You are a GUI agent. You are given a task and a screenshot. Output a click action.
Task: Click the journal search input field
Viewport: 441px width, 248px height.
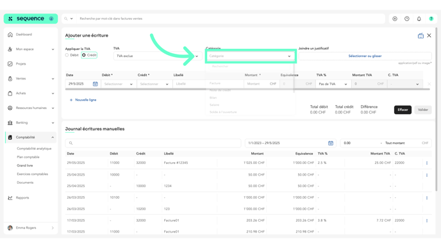[x=153, y=143]
